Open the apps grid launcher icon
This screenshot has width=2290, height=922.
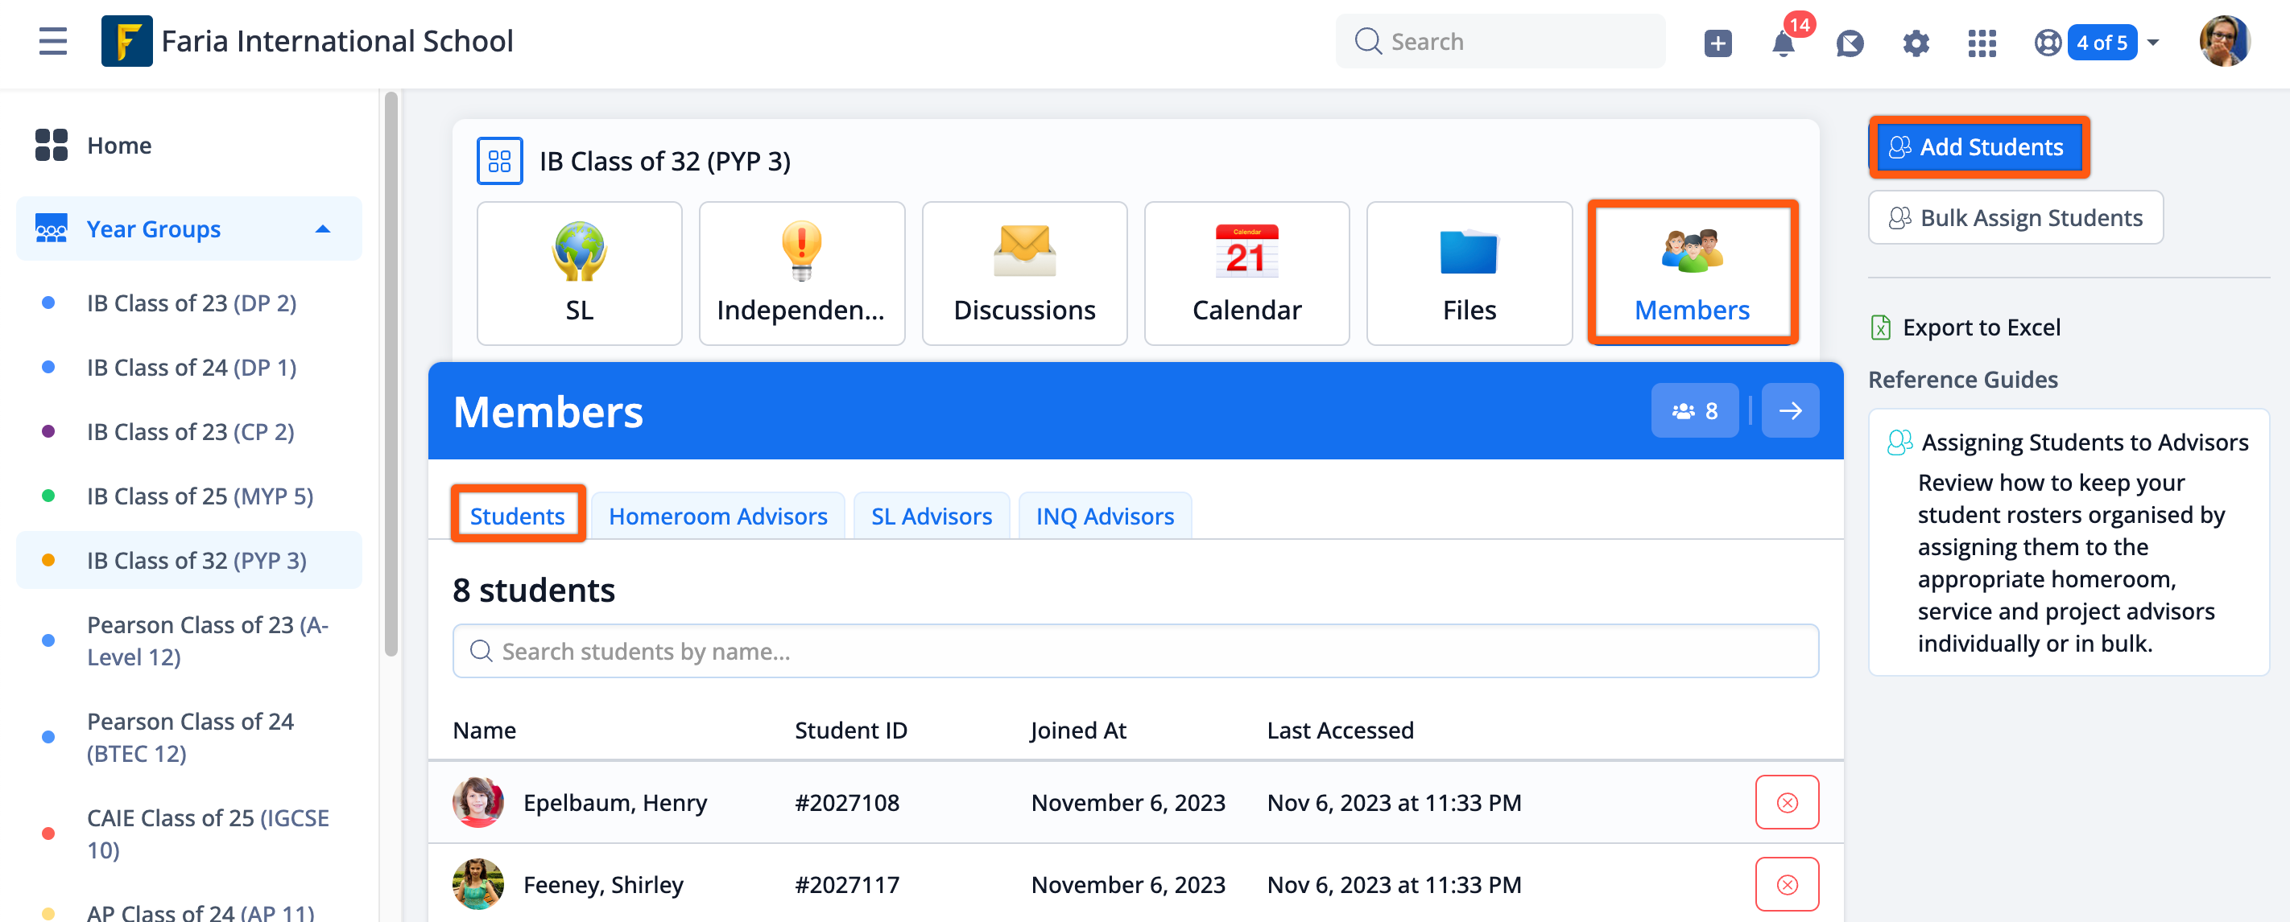click(1982, 42)
